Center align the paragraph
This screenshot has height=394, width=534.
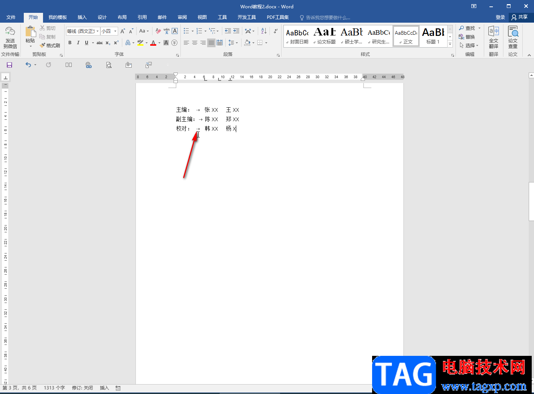click(x=195, y=43)
